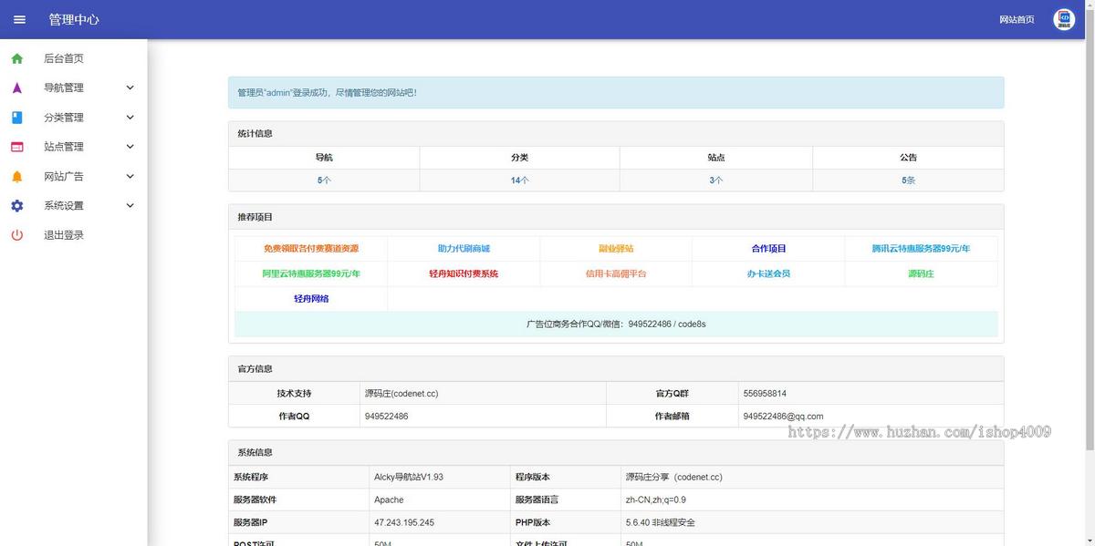Expand the 站点管理 chevron
This screenshot has height=546, width=1095.
pos(130,147)
